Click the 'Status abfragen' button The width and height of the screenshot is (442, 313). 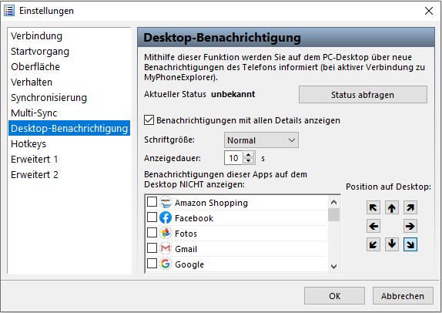pyautogui.click(x=363, y=95)
